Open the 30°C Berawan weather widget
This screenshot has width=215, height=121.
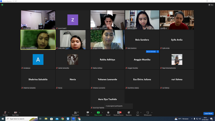point(181,119)
